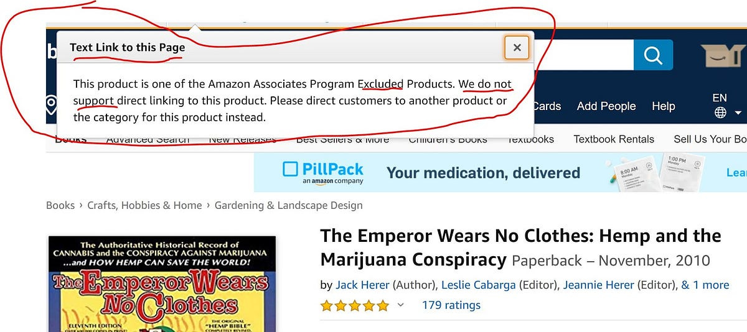Expand '& 1 more' contributors link
Viewport: 747px width, 332px height.
pyautogui.click(x=705, y=285)
